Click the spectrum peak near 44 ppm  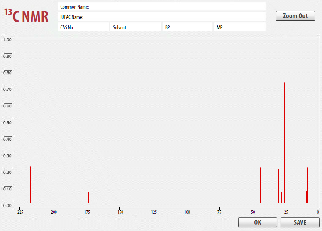point(261,185)
